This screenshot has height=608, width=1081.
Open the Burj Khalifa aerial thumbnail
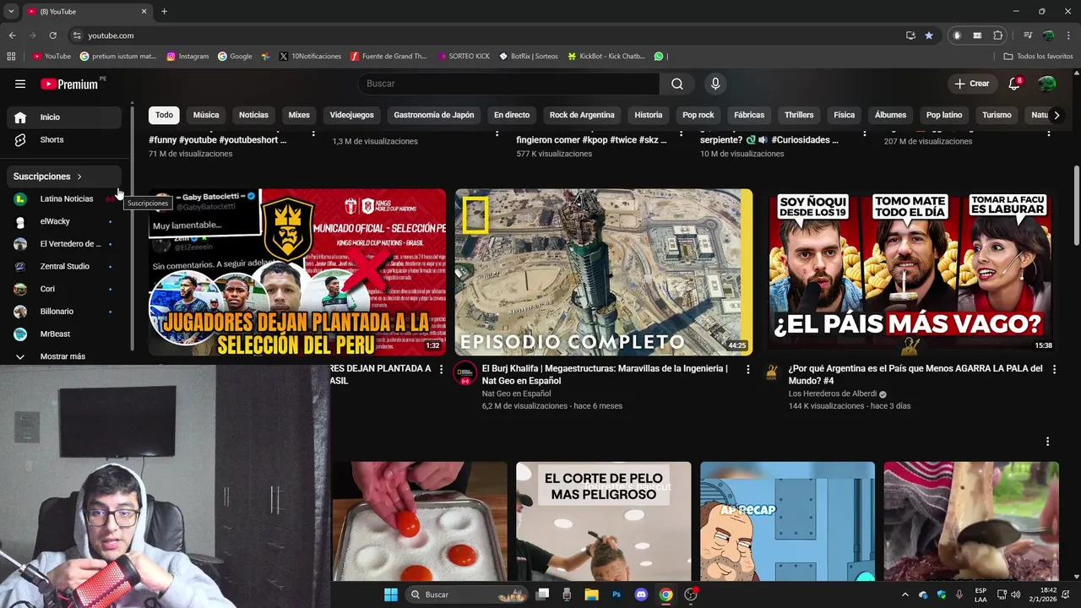click(x=604, y=272)
